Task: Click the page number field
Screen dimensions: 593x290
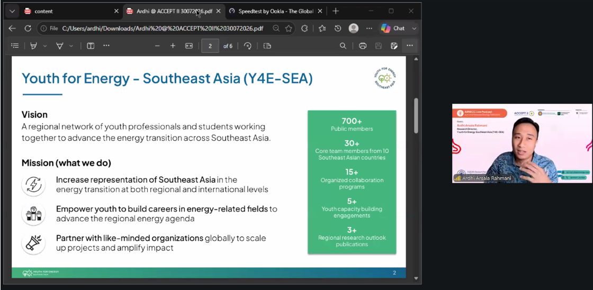Action: [210, 46]
